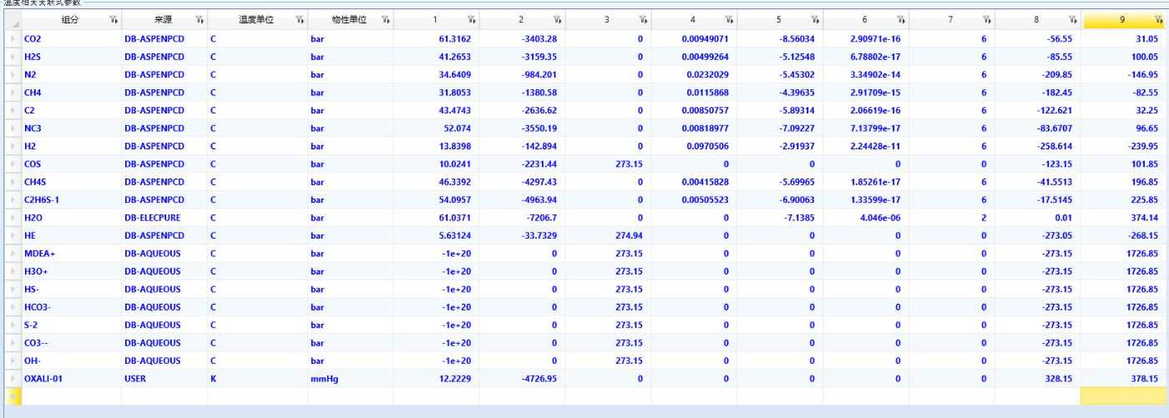
Task: Click the 物性单位 column filter icon
Action: pyautogui.click(x=385, y=19)
